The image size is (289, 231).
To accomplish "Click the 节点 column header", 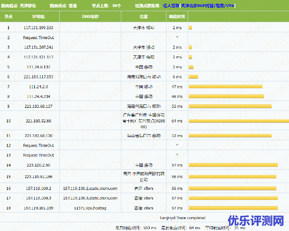I will click(x=8, y=17).
